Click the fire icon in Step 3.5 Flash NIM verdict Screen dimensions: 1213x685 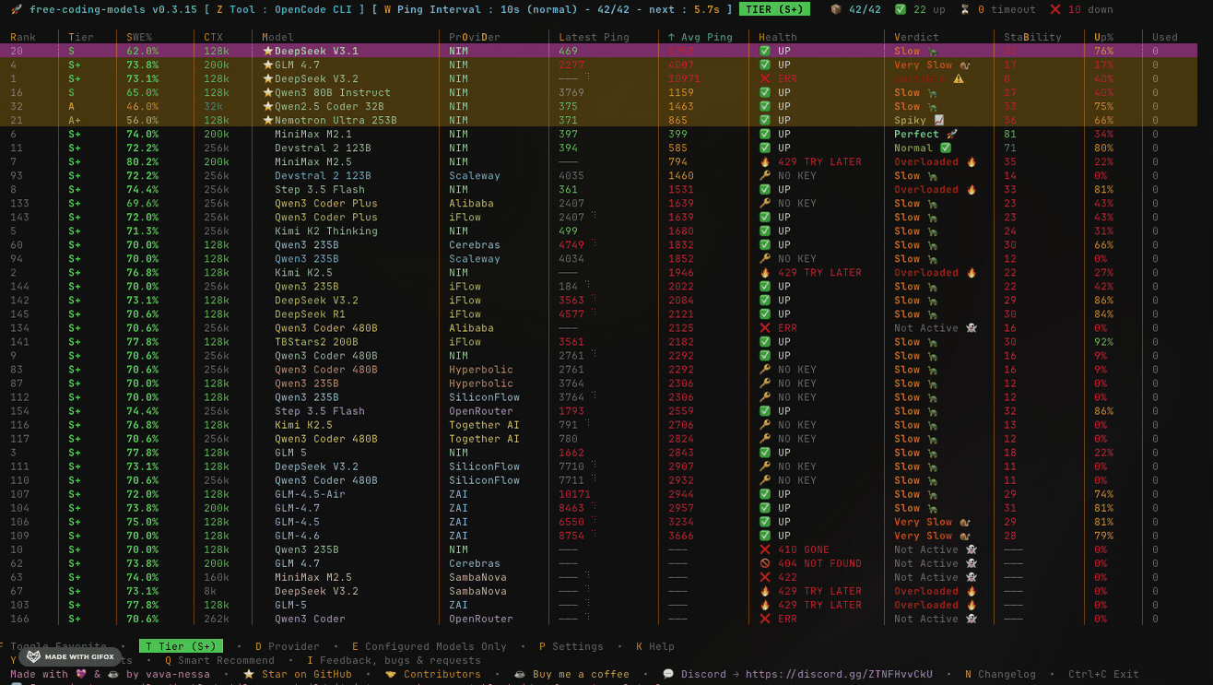[972, 189]
